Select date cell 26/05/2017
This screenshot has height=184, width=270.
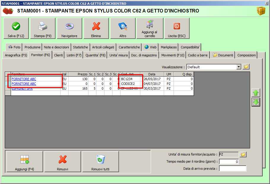click(x=152, y=79)
